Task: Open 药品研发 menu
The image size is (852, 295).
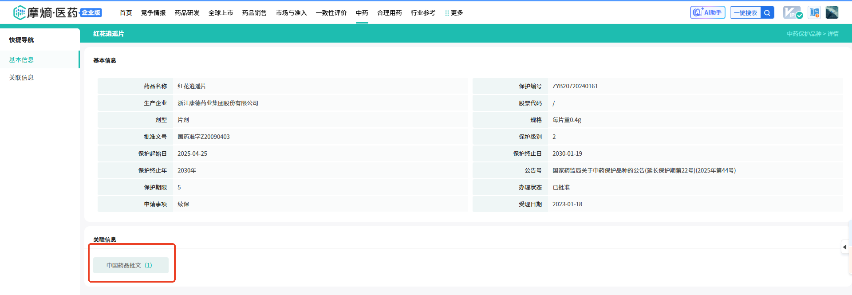Action: [187, 13]
